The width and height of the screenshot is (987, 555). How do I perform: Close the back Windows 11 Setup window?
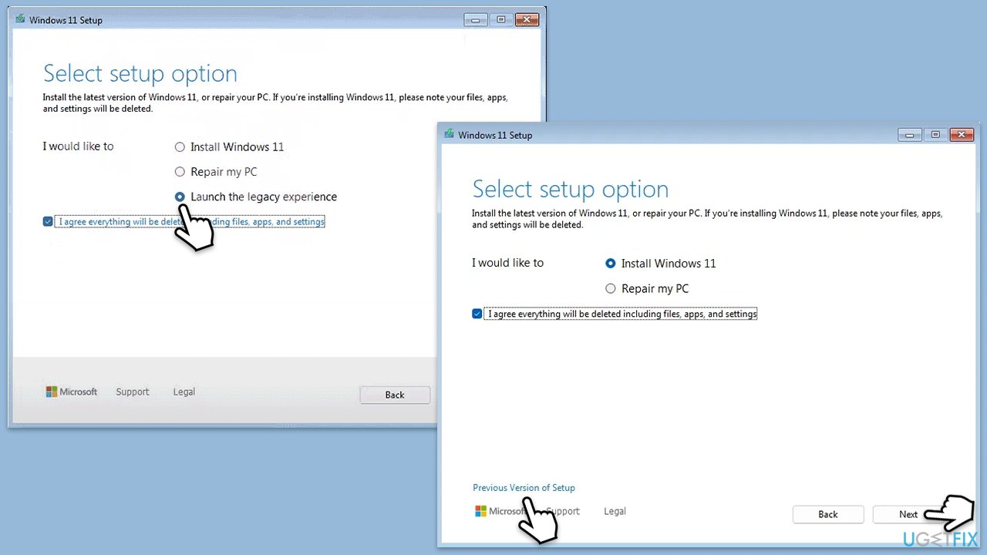[x=527, y=19]
